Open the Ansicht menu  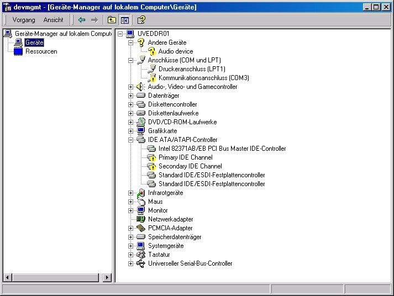54,20
